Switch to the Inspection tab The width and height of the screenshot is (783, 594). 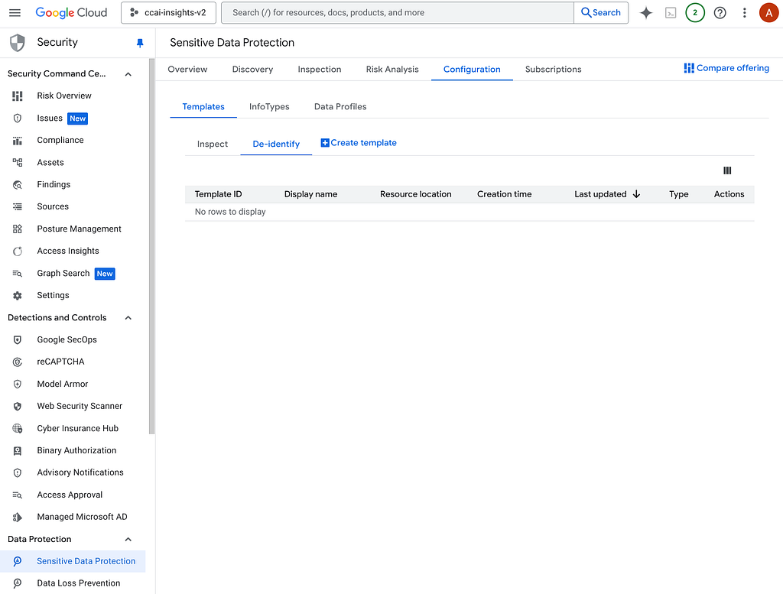pos(320,70)
